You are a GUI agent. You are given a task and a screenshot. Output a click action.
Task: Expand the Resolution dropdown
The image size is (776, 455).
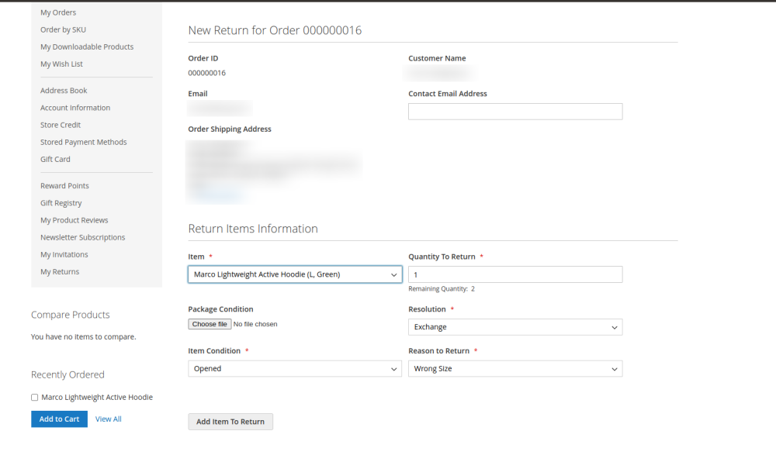[515, 327]
